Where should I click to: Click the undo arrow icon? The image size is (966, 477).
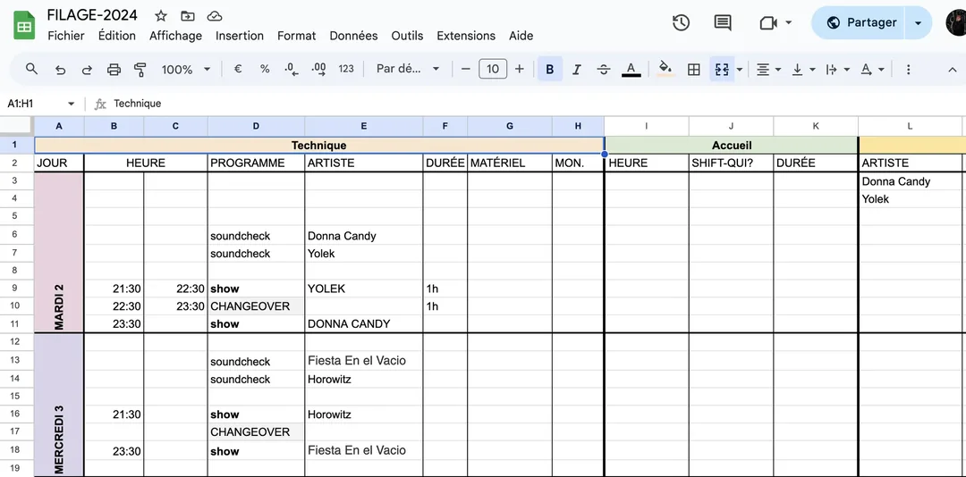[x=60, y=69]
